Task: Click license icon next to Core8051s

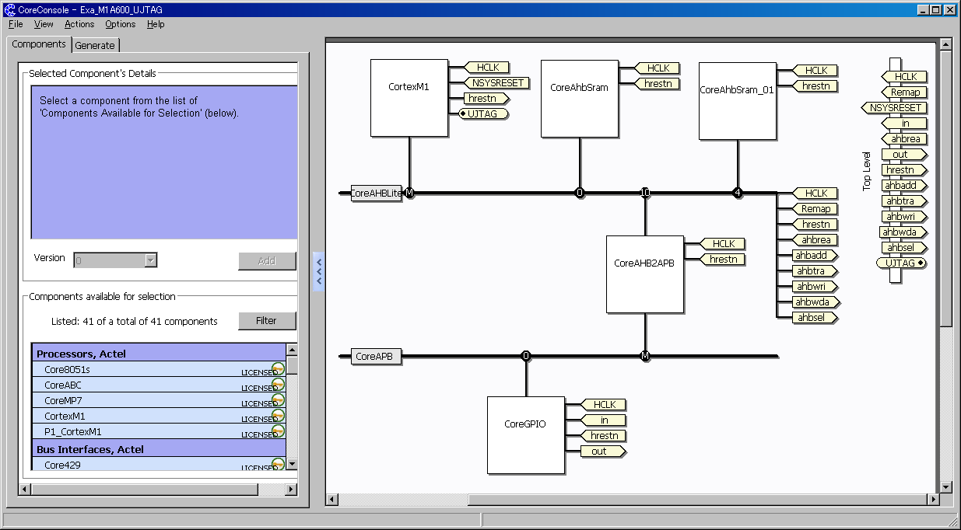Action: click(278, 369)
